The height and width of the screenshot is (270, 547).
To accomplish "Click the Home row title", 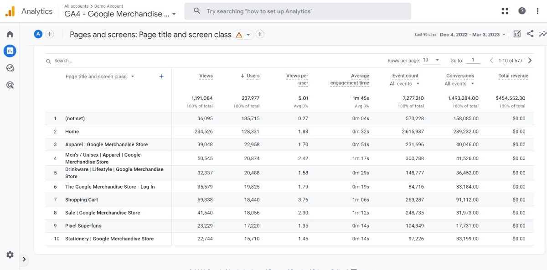I will (x=72, y=132).
